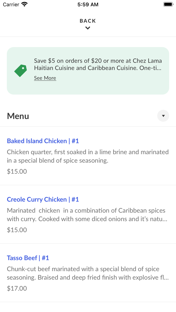Click the Menu section header

pos(18,116)
